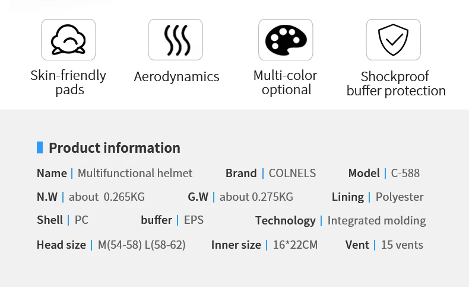The height and width of the screenshot is (289, 469).
Task: Select the Aerodynamics caption text
Action: (176, 76)
